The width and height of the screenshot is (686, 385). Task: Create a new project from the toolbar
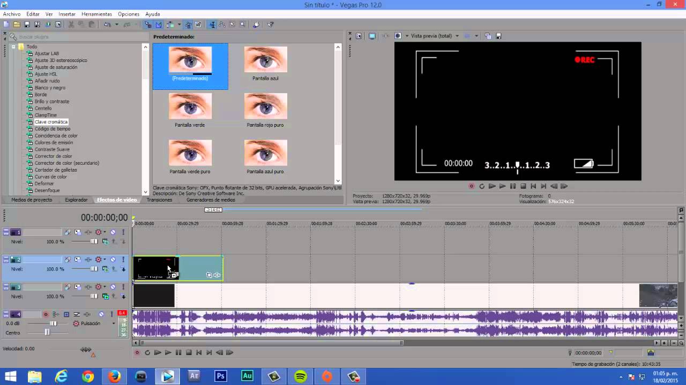pos(5,25)
